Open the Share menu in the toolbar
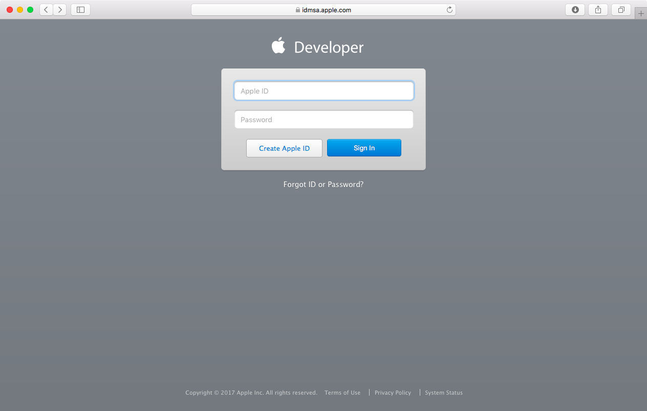The height and width of the screenshot is (411, 647). click(598, 10)
